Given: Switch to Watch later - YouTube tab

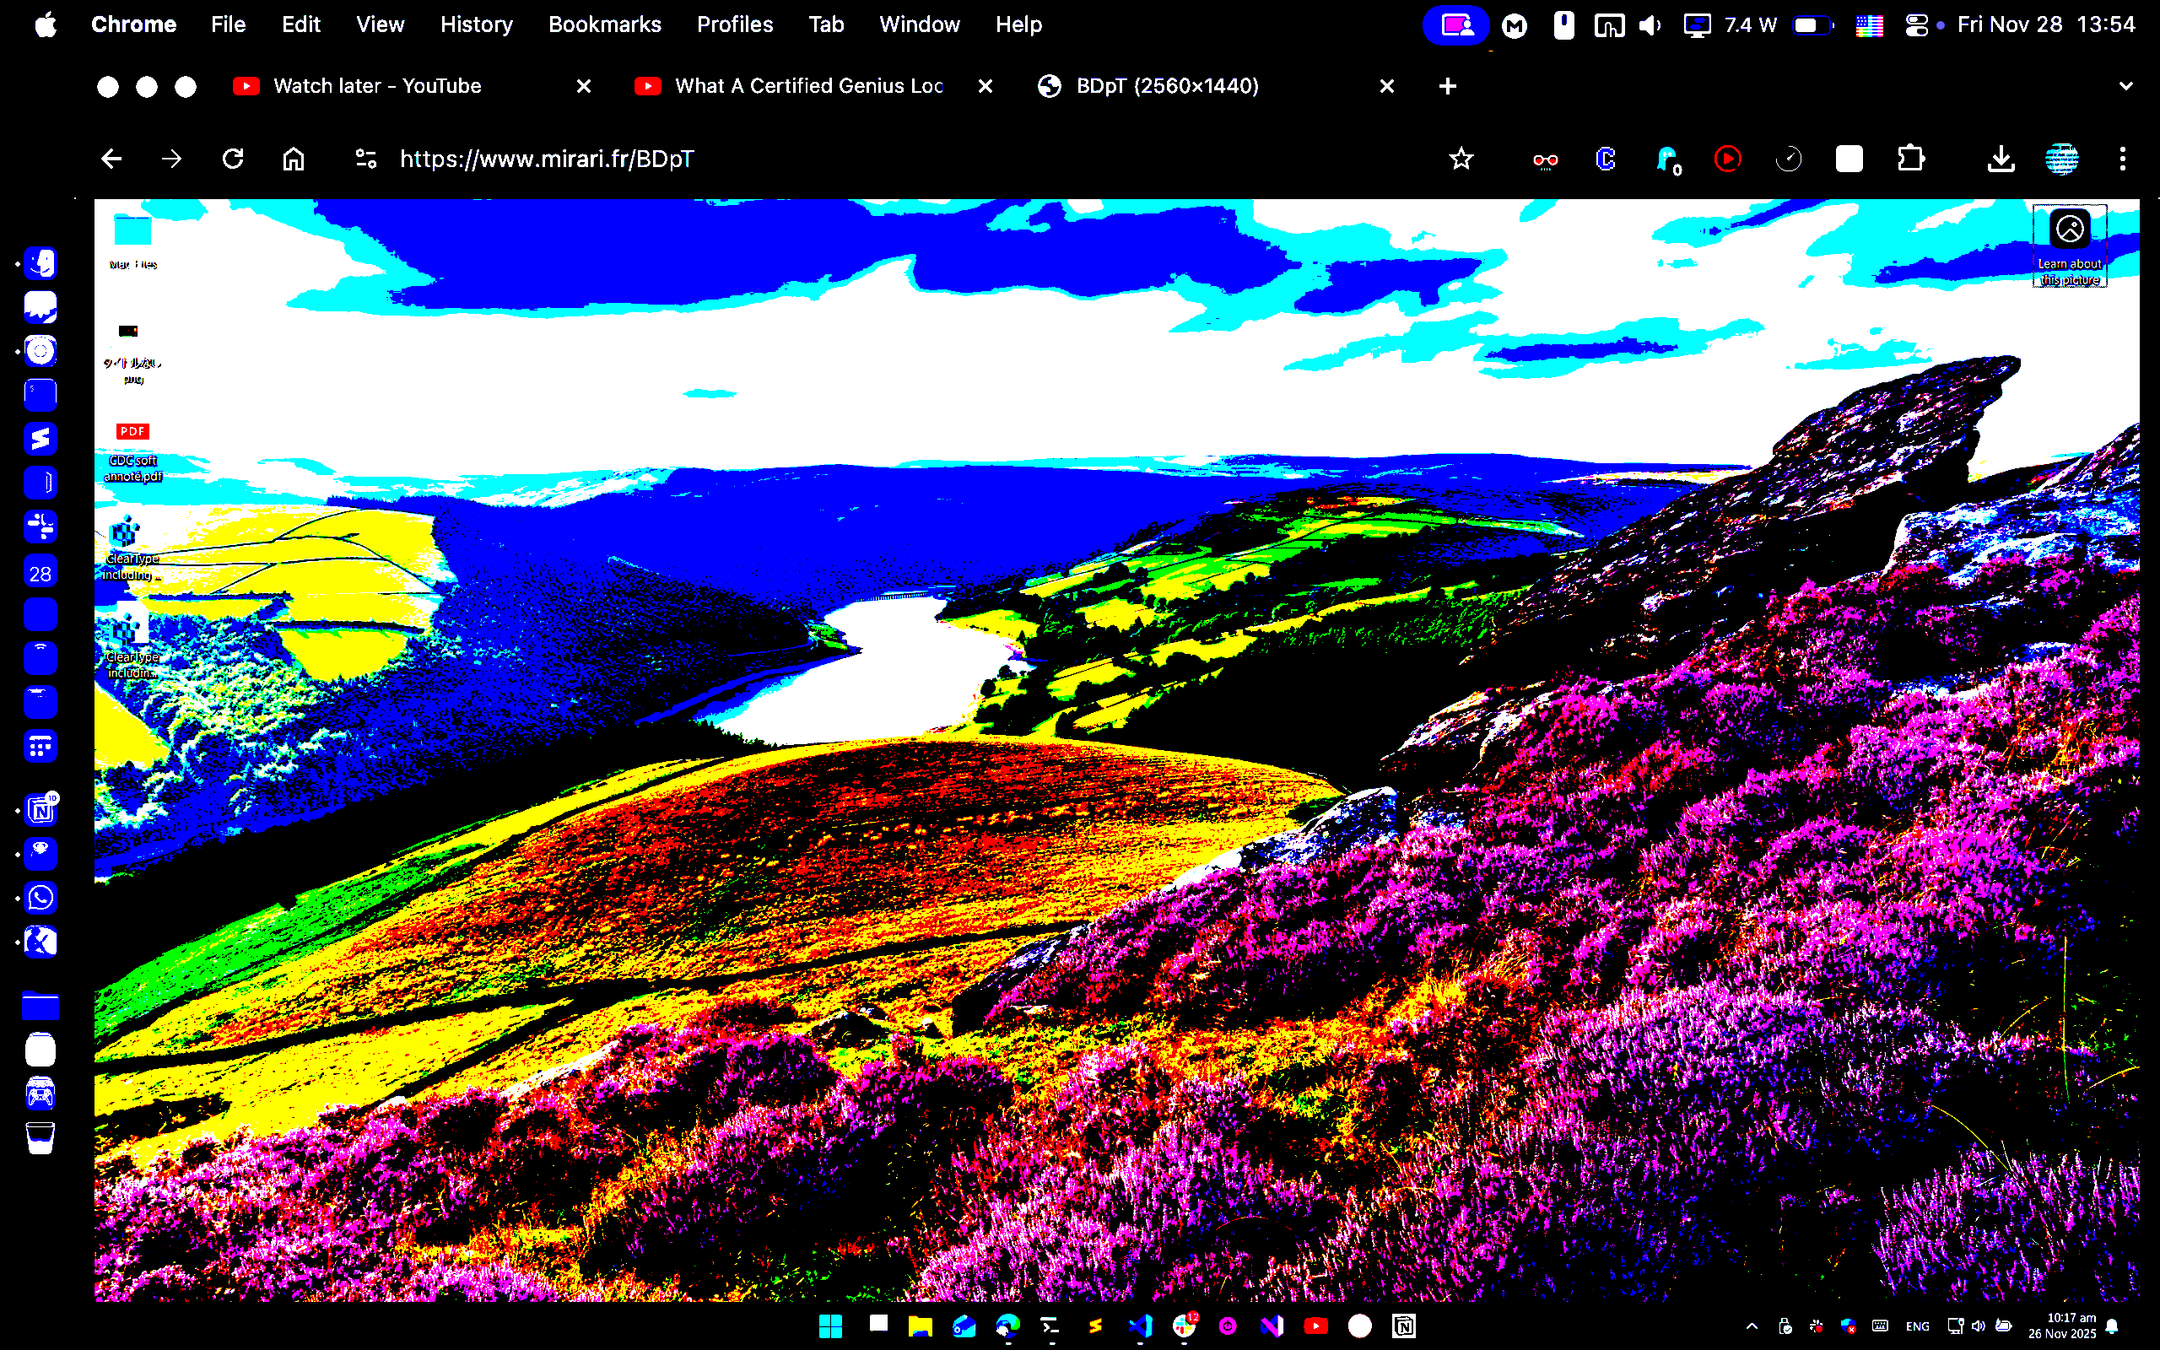Looking at the screenshot, I should tap(377, 87).
